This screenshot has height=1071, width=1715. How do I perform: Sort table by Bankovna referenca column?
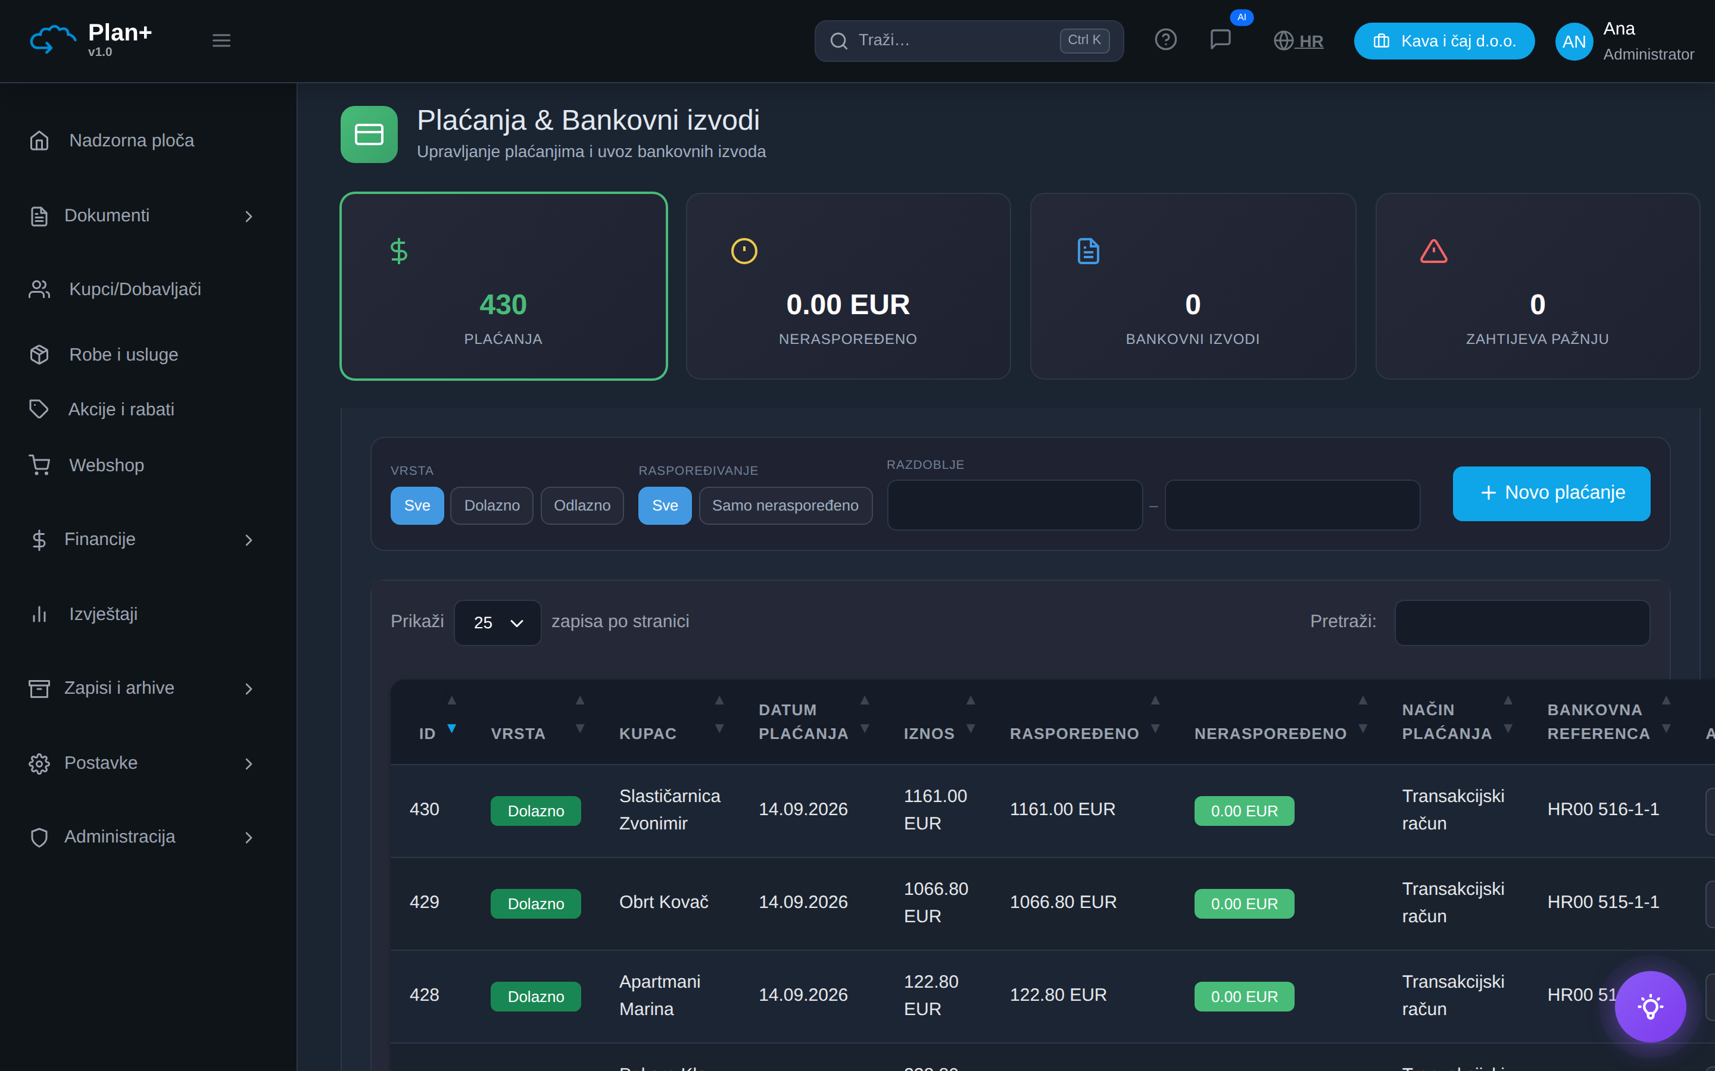click(1608, 722)
